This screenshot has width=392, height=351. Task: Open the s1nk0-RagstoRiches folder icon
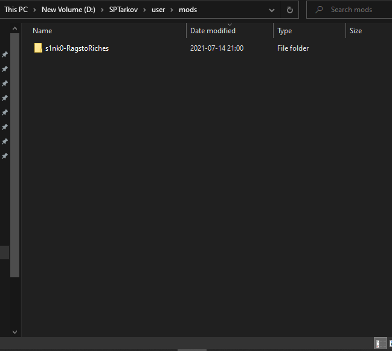[38, 48]
